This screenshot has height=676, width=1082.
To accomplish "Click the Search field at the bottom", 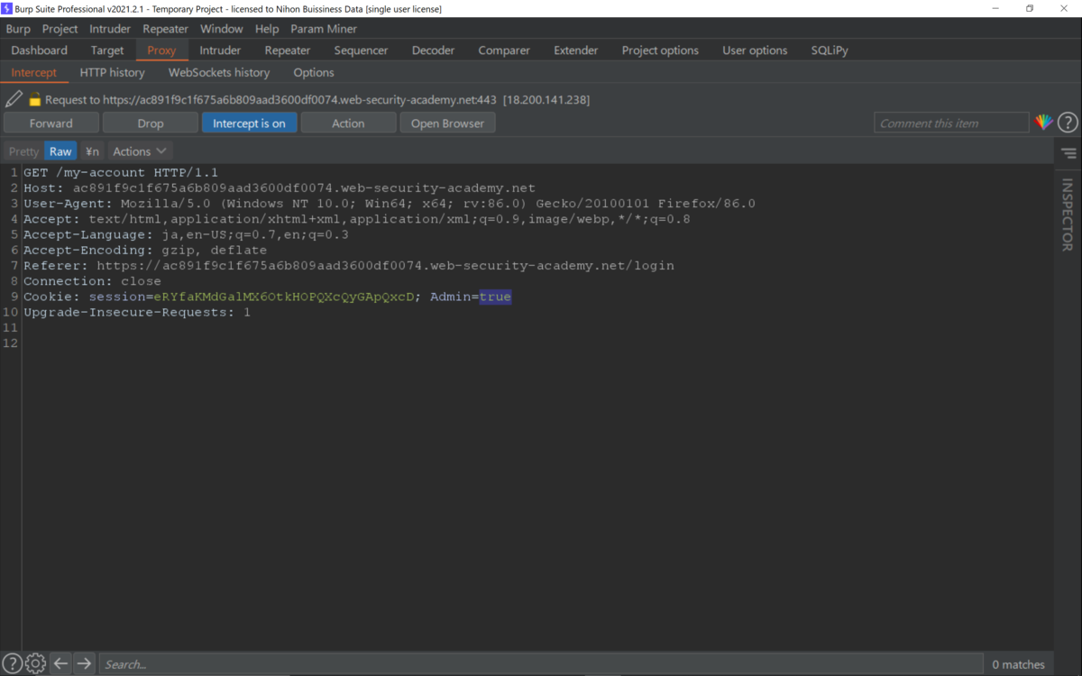I will (x=540, y=664).
